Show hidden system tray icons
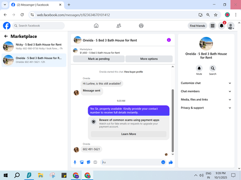Screen dimensions: 241x180 [196, 175]
